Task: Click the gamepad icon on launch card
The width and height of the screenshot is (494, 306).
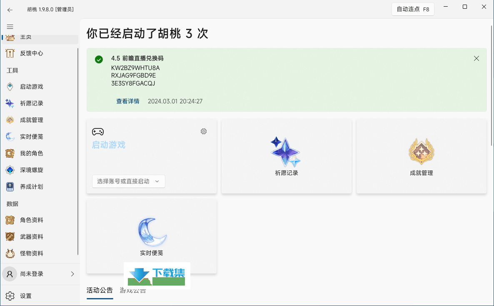Action: (98, 132)
